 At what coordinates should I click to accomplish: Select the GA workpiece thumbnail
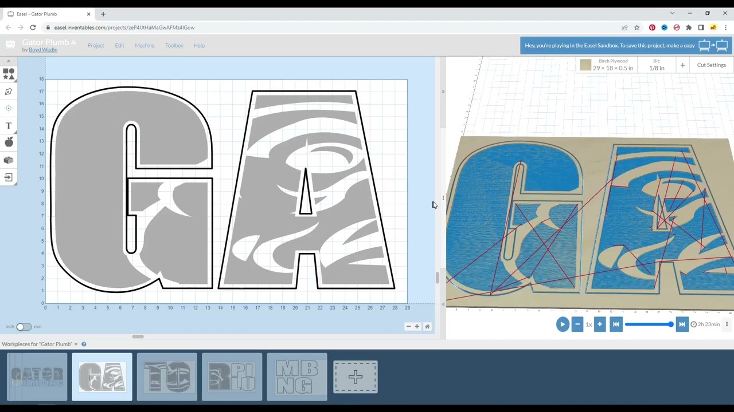[102, 377]
